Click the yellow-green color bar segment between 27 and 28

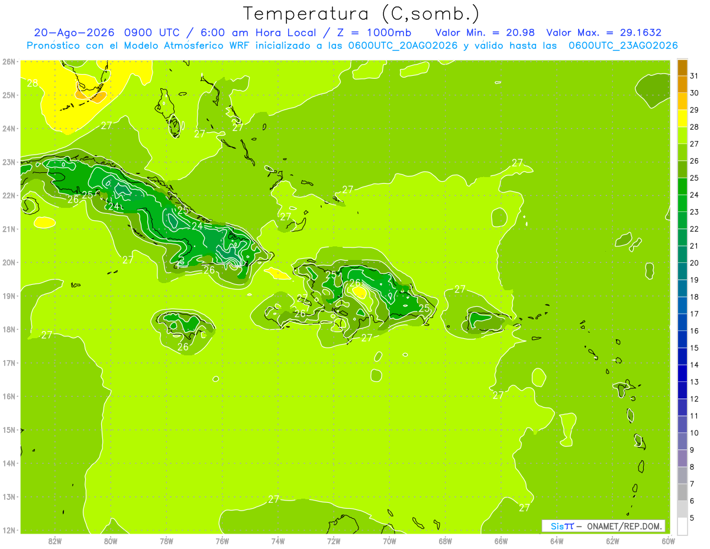coord(682,136)
